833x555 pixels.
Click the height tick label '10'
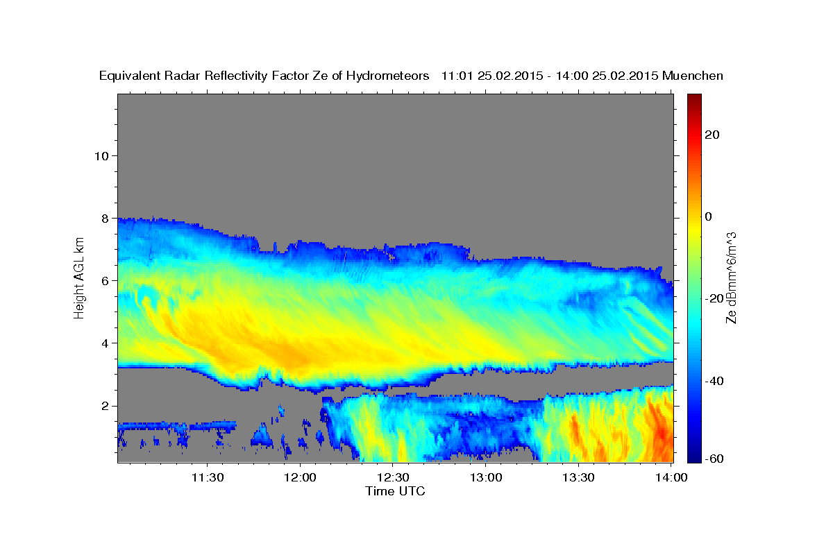click(101, 155)
